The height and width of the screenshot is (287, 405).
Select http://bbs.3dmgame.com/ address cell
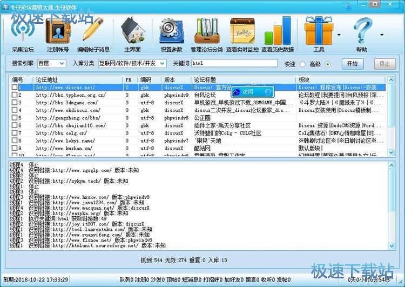coord(67,102)
